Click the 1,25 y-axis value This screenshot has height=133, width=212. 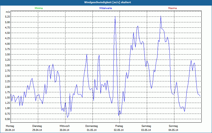(x=8, y=103)
